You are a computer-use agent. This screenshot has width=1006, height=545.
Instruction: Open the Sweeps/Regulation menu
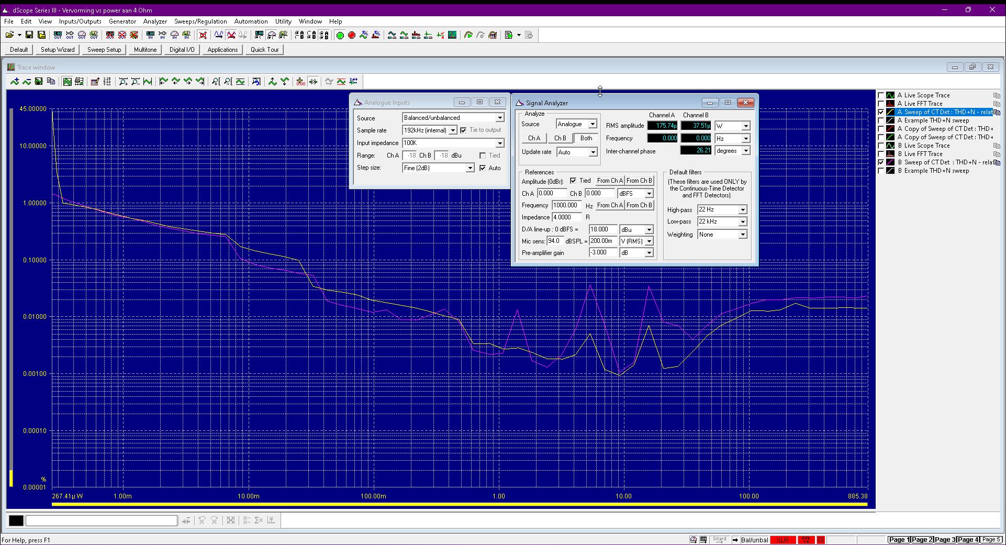pos(200,21)
